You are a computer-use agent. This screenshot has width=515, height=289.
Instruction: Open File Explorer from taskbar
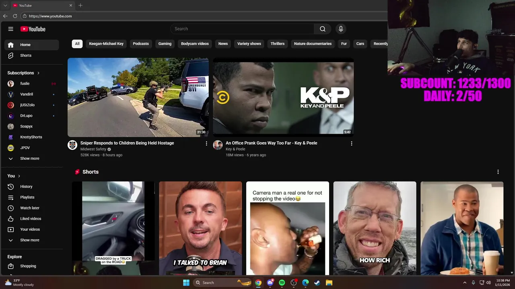[x=329, y=283]
